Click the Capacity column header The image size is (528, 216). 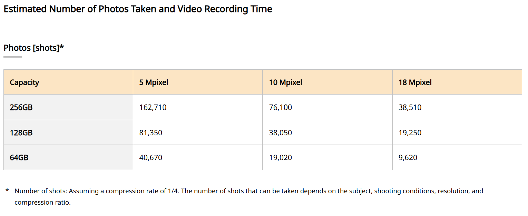25,82
